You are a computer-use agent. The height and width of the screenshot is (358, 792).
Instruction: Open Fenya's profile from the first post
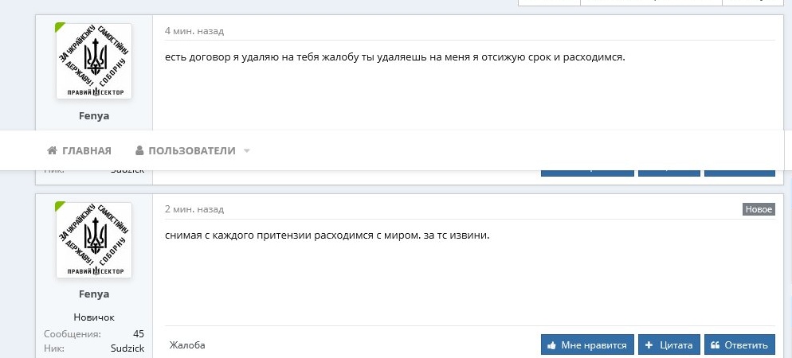pos(94,115)
